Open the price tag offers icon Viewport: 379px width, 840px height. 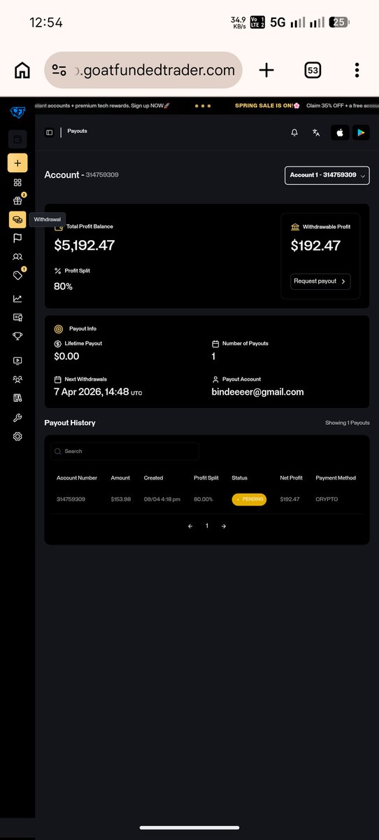17,275
